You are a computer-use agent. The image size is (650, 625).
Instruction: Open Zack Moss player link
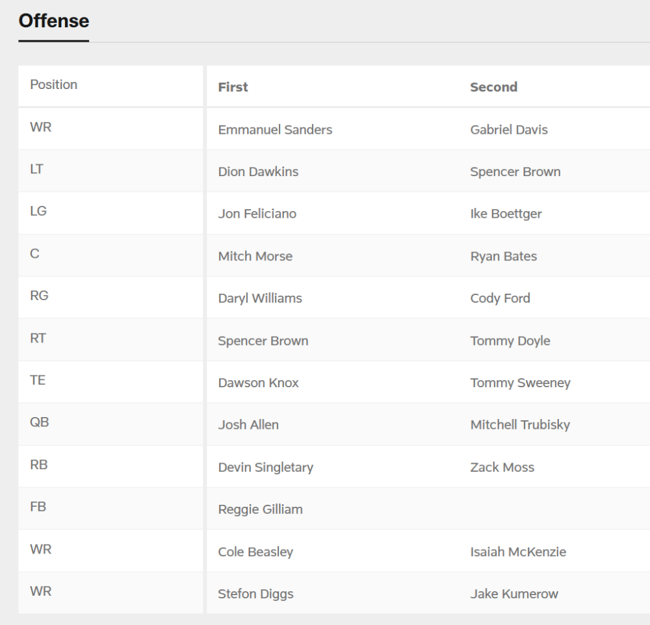[502, 467]
